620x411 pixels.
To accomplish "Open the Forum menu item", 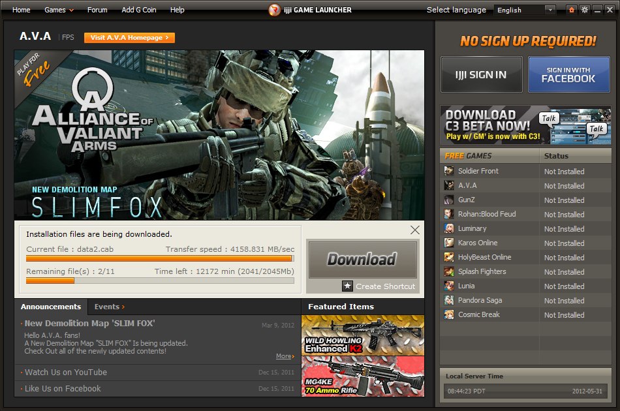I will point(97,10).
